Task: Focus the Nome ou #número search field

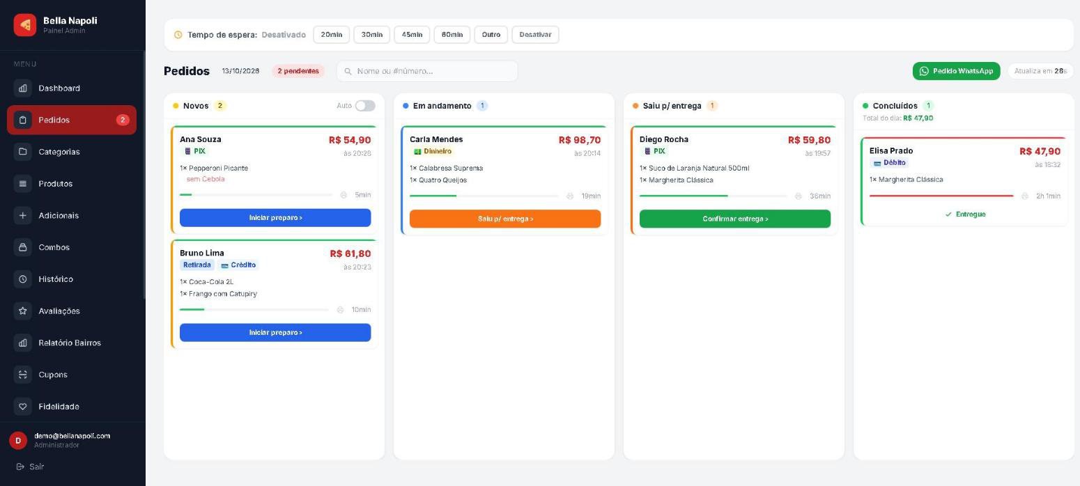Action: pyautogui.click(x=427, y=71)
